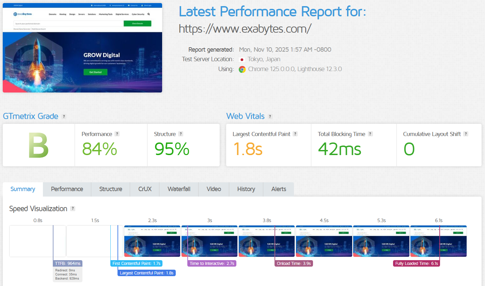485x286 pixels.
Task: Click the Tokyo, Japan location text
Action: 264,59
